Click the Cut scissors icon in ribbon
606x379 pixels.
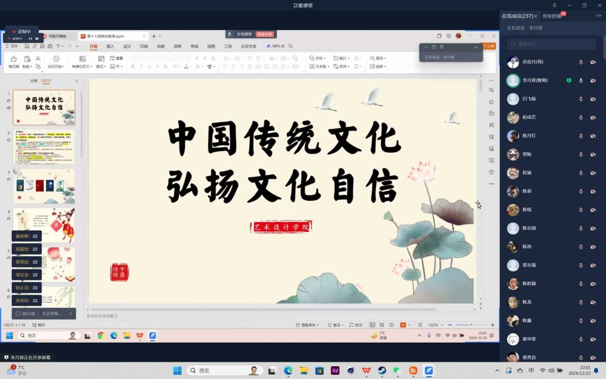pos(38,58)
